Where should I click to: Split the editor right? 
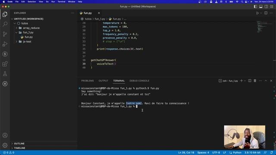point(266,13)
